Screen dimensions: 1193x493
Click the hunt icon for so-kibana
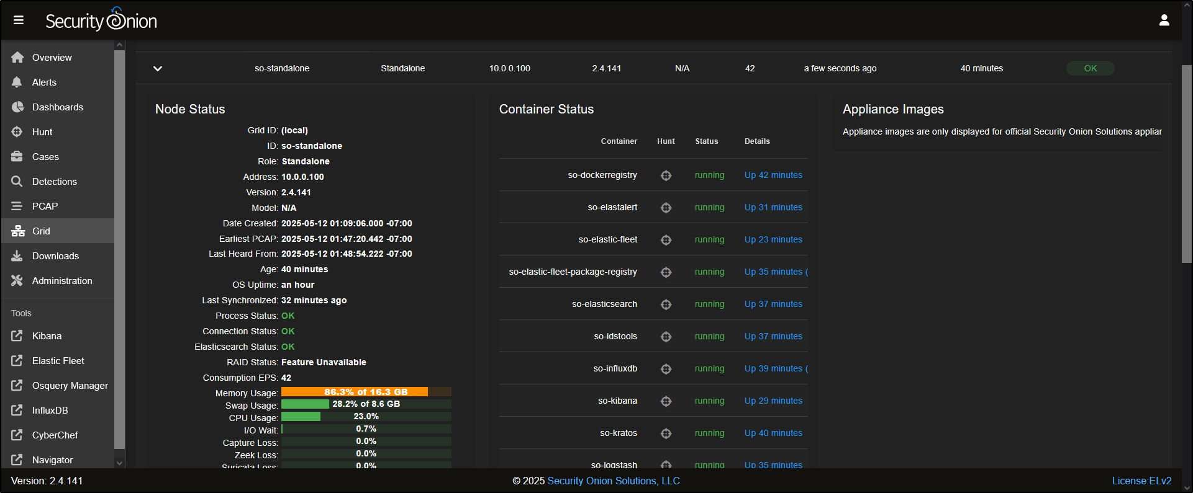(x=666, y=401)
